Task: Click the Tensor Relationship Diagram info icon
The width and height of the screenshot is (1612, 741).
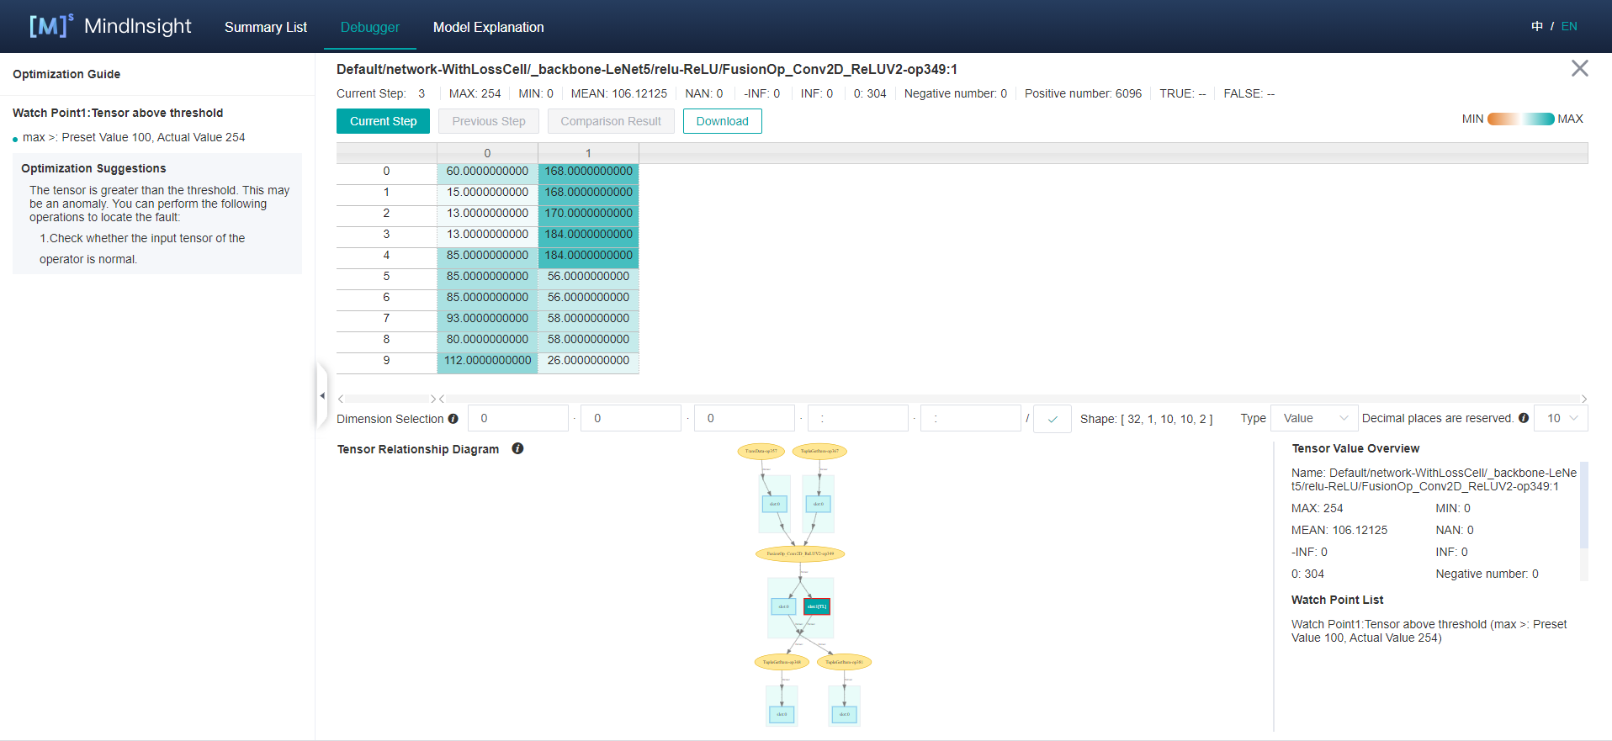Action: click(517, 449)
